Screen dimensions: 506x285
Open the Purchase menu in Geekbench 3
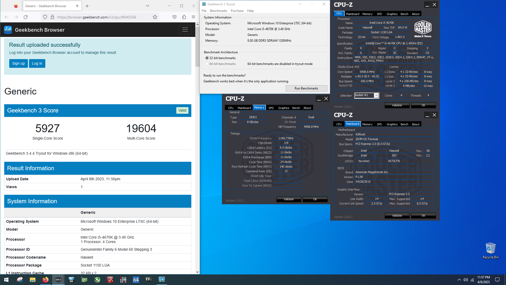pos(237,11)
